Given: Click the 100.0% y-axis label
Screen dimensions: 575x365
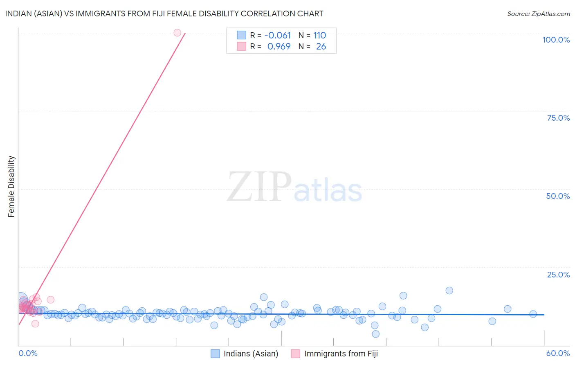Looking at the screenshot, I should pos(556,40).
